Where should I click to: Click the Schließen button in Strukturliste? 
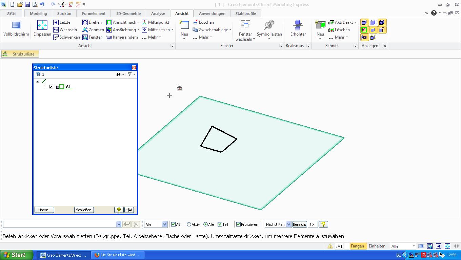point(84,210)
